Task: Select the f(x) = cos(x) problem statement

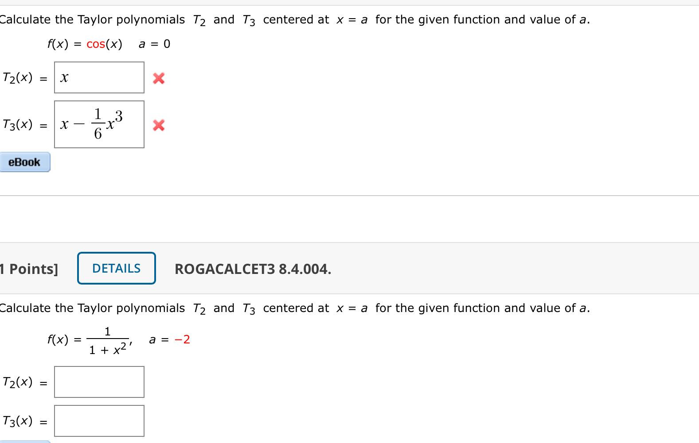Action: pyautogui.click(x=108, y=44)
